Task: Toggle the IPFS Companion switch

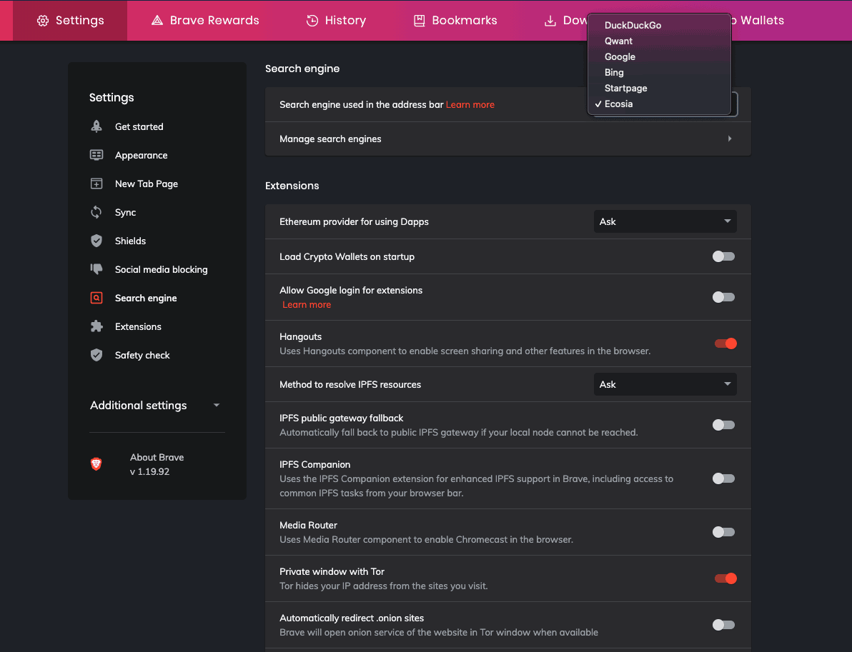Action: [x=723, y=478]
